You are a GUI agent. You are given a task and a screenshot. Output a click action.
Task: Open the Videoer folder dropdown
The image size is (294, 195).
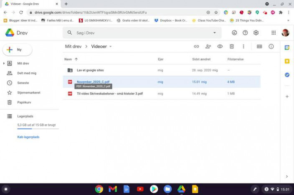(x=111, y=47)
